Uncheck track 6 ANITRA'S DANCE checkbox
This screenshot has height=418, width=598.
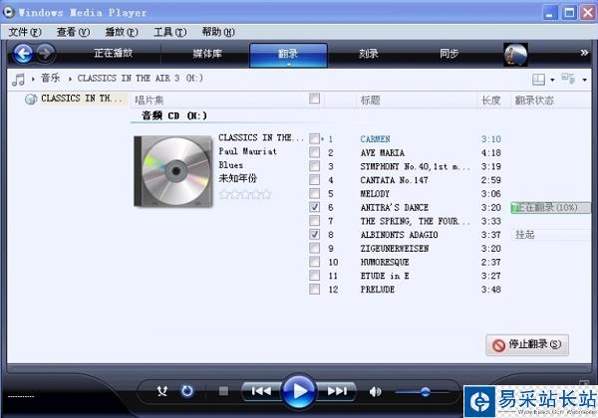click(x=314, y=207)
